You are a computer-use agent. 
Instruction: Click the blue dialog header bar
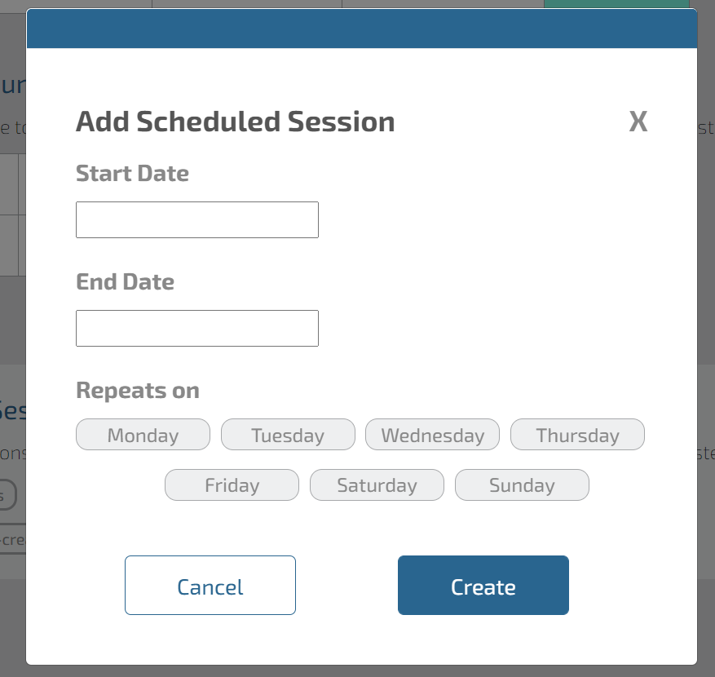click(362, 29)
